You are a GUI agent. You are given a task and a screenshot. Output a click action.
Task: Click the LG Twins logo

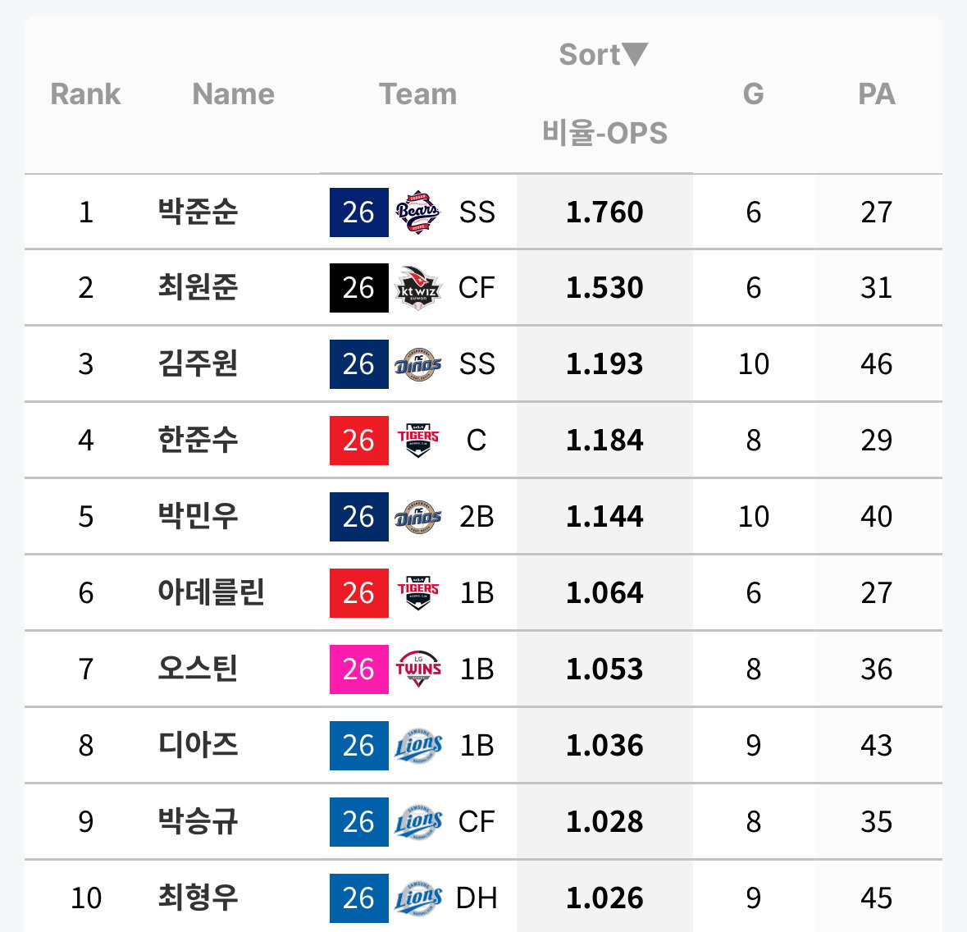tap(417, 669)
